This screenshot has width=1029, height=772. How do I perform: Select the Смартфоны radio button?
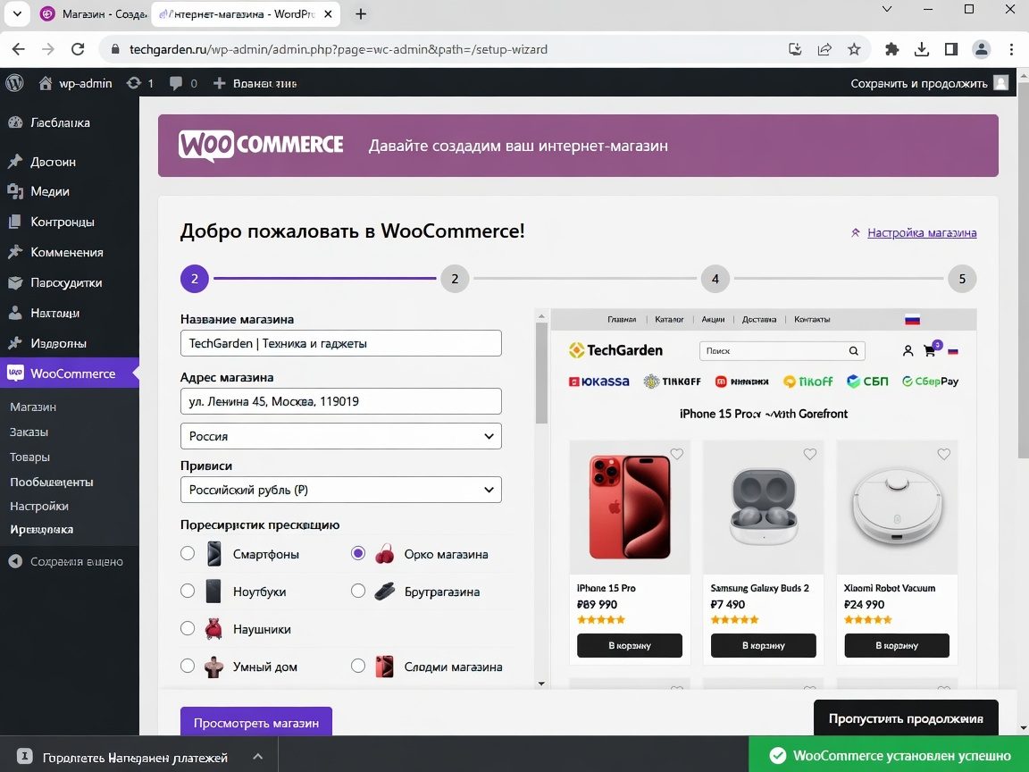click(x=188, y=553)
